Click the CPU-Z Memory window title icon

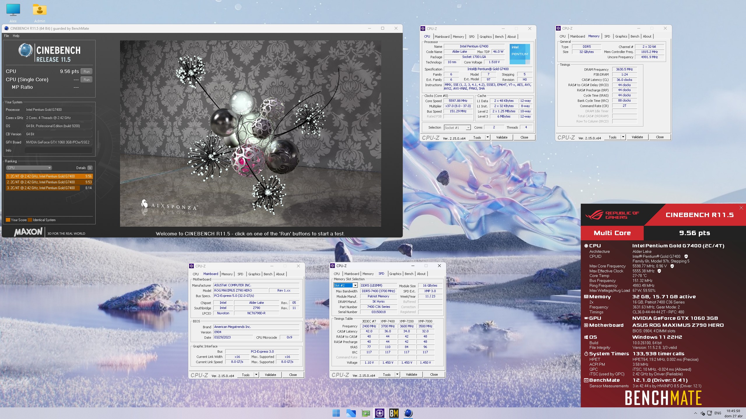[558, 28]
